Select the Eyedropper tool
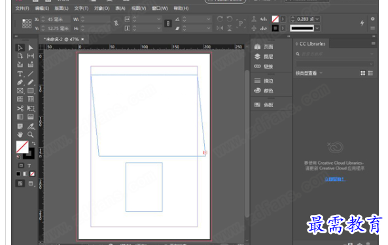The height and width of the screenshot is (245, 388). coord(31,126)
